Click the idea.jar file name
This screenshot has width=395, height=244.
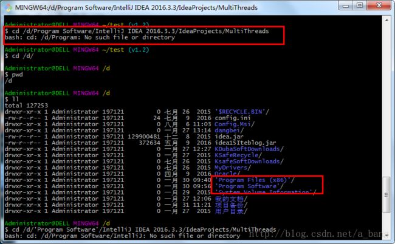tap(229, 137)
